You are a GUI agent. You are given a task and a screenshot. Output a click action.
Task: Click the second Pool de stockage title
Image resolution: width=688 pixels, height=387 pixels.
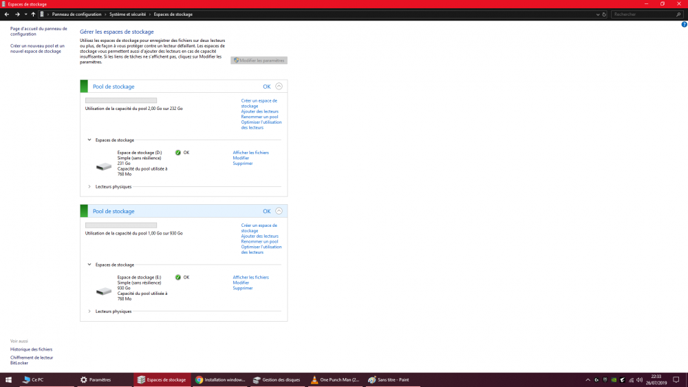pos(114,211)
